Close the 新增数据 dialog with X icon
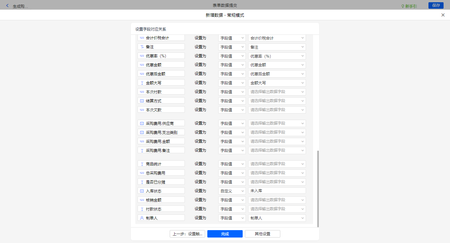450x243 pixels. click(443, 15)
